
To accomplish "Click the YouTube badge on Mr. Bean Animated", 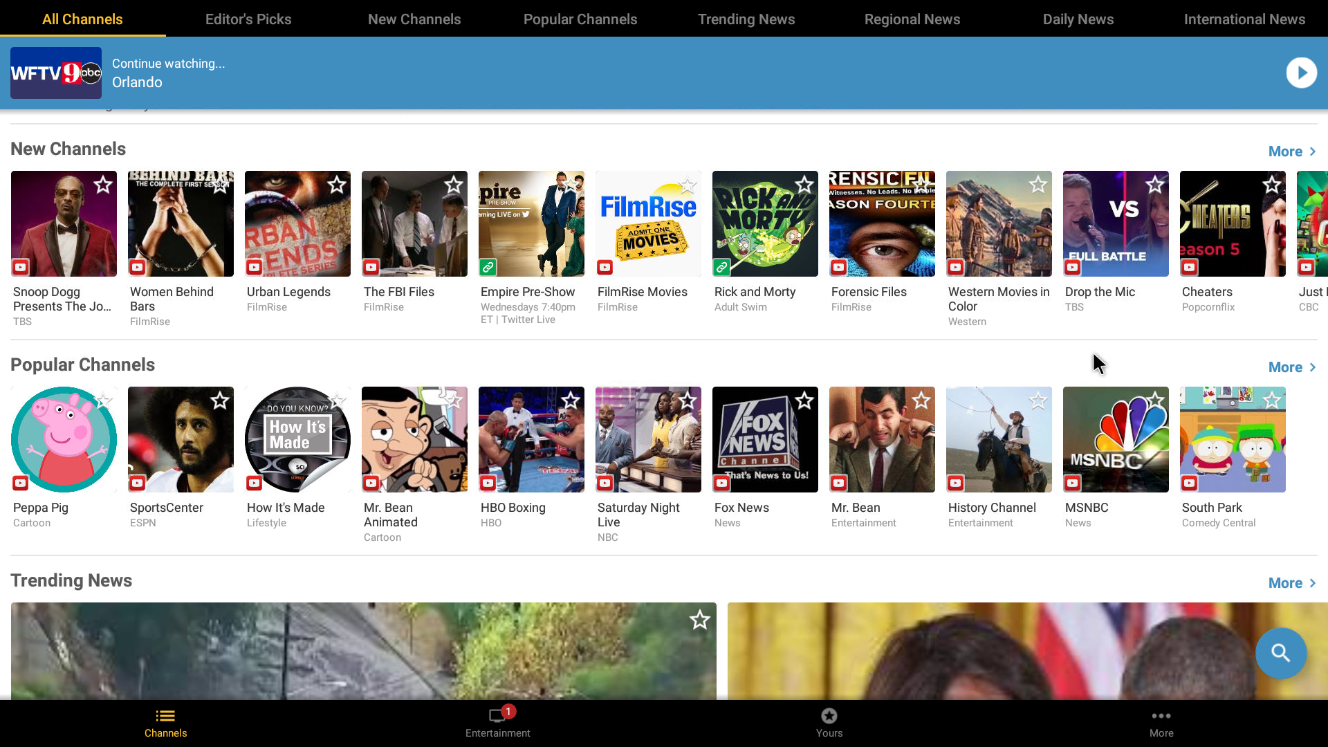I will pos(371,483).
